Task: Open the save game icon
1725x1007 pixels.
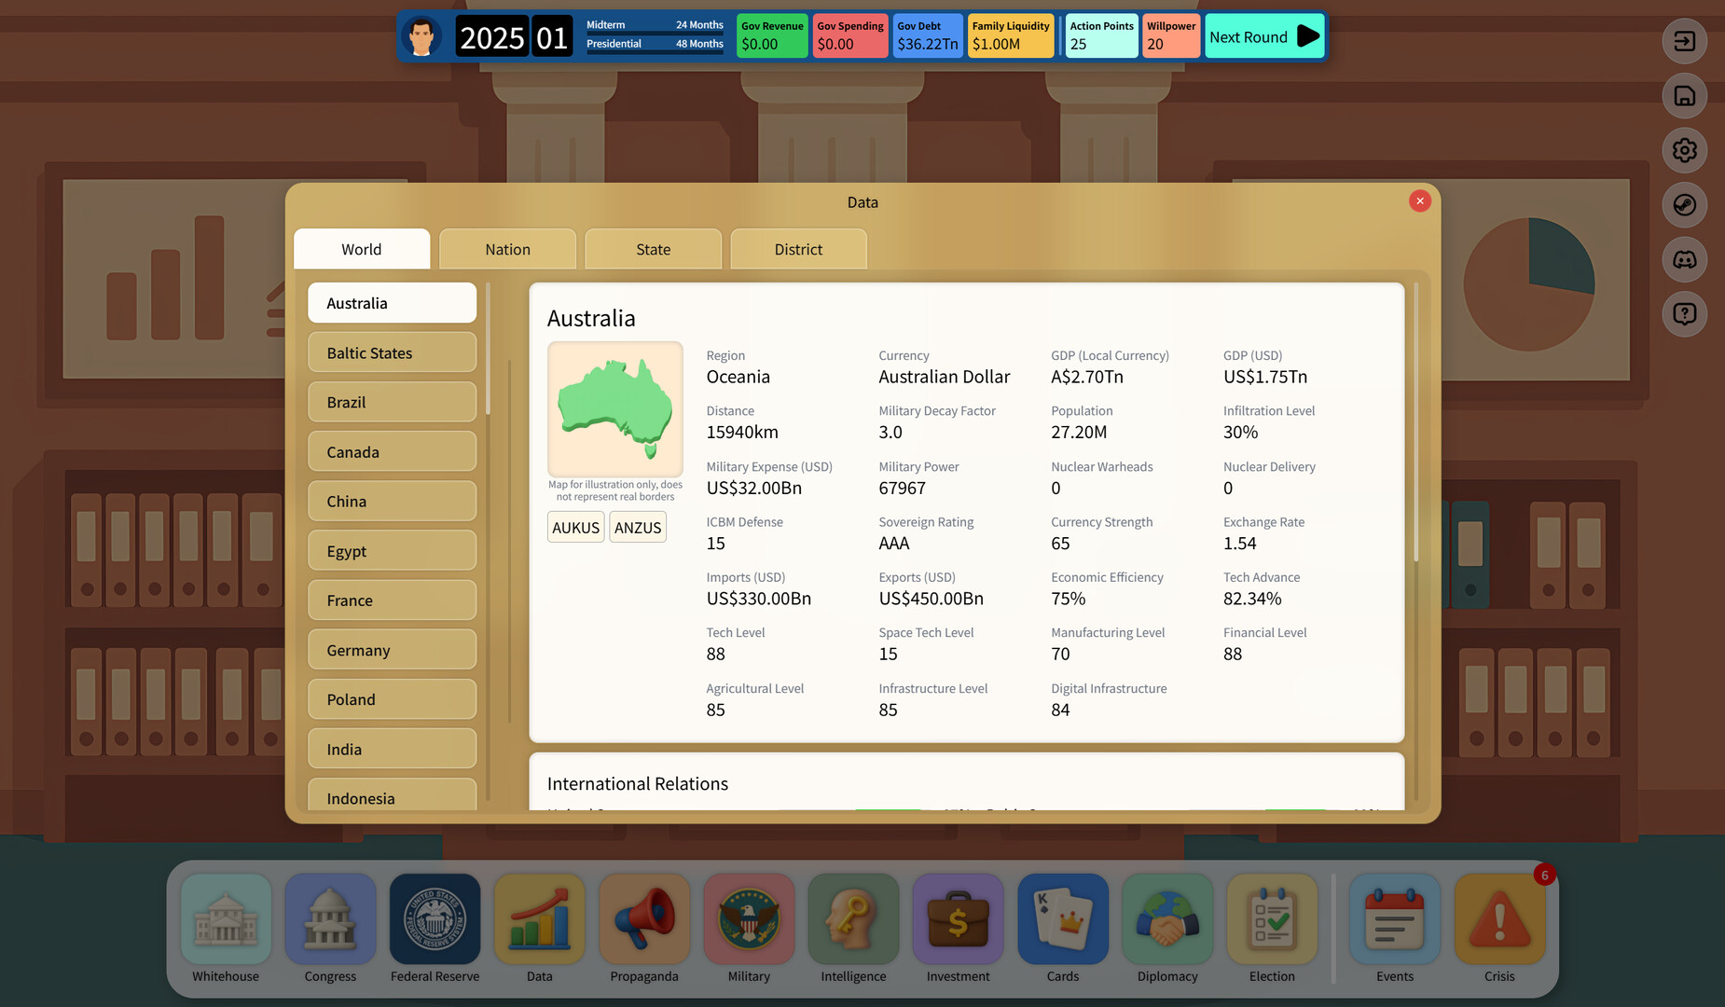Action: coord(1684,96)
